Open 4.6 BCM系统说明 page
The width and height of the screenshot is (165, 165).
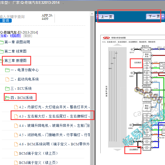click(54, 144)
